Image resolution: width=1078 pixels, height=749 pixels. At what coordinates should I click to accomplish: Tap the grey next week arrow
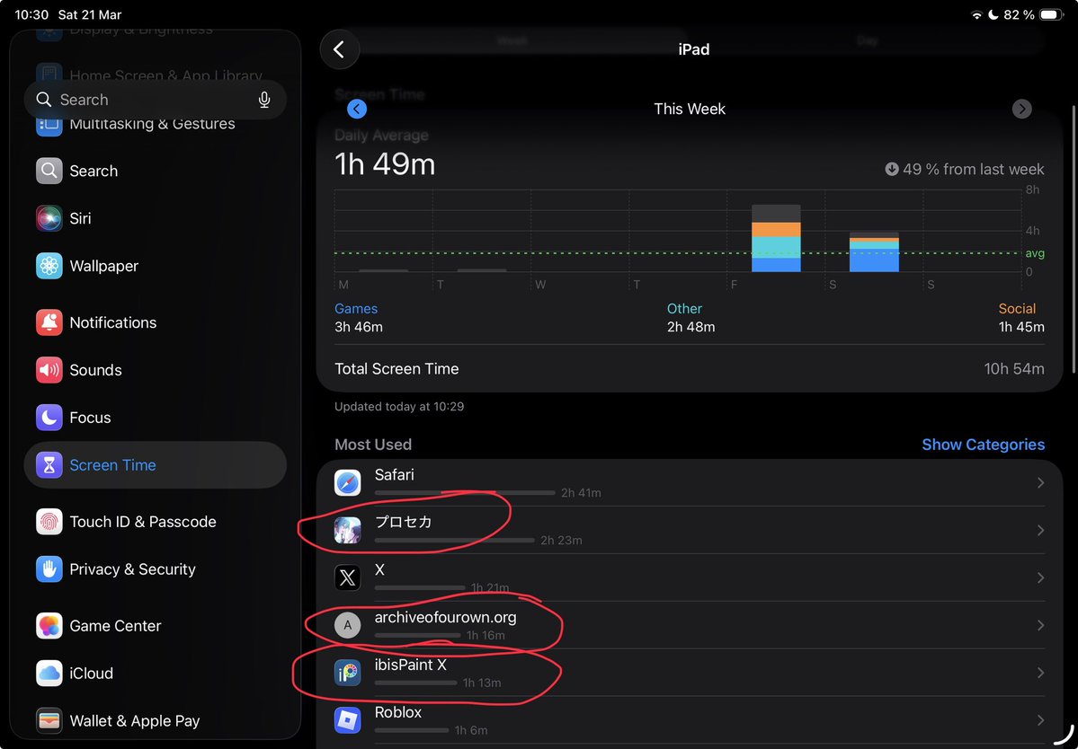point(1021,109)
